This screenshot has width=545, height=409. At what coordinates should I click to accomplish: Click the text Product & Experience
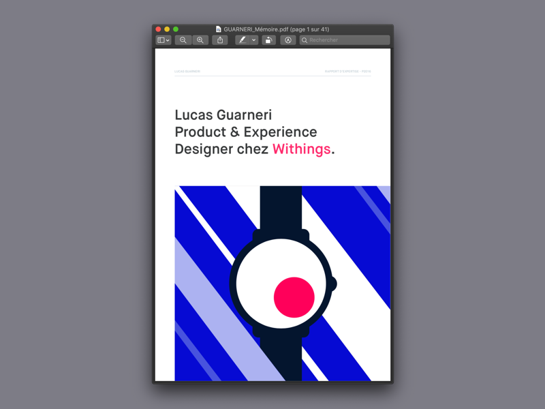coord(246,132)
